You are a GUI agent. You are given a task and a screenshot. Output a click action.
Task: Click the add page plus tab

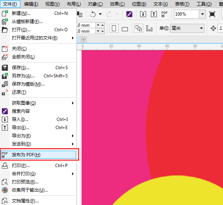[x=84, y=39]
